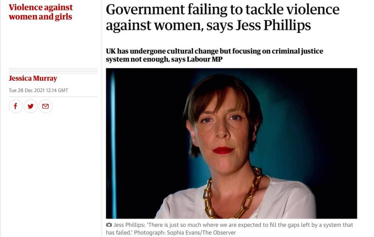Viewport: 374px width, 237px height.
Task: Click the divider lines above author name
Action: (53, 71)
